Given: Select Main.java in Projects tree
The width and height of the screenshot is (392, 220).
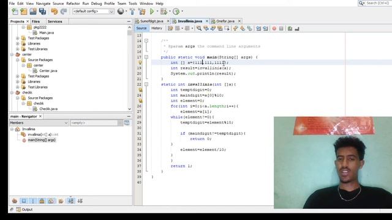Looking at the screenshot, I should pyautogui.click(x=47, y=32).
